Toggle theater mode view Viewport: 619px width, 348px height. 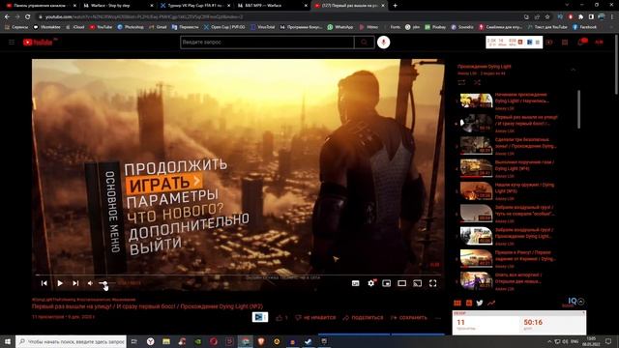[x=402, y=283]
